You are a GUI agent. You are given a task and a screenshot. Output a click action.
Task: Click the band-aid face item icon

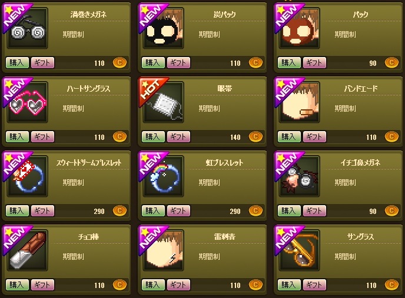(x=300, y=102)
